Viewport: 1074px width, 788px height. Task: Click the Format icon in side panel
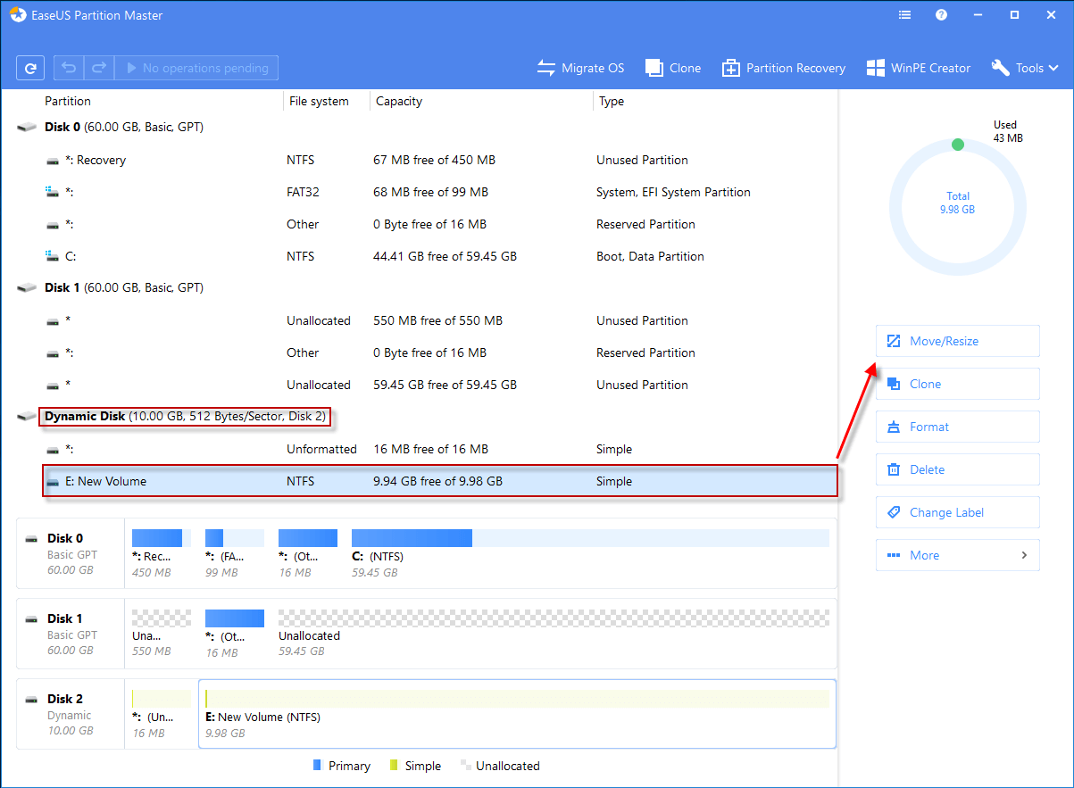tap(893, 427)
